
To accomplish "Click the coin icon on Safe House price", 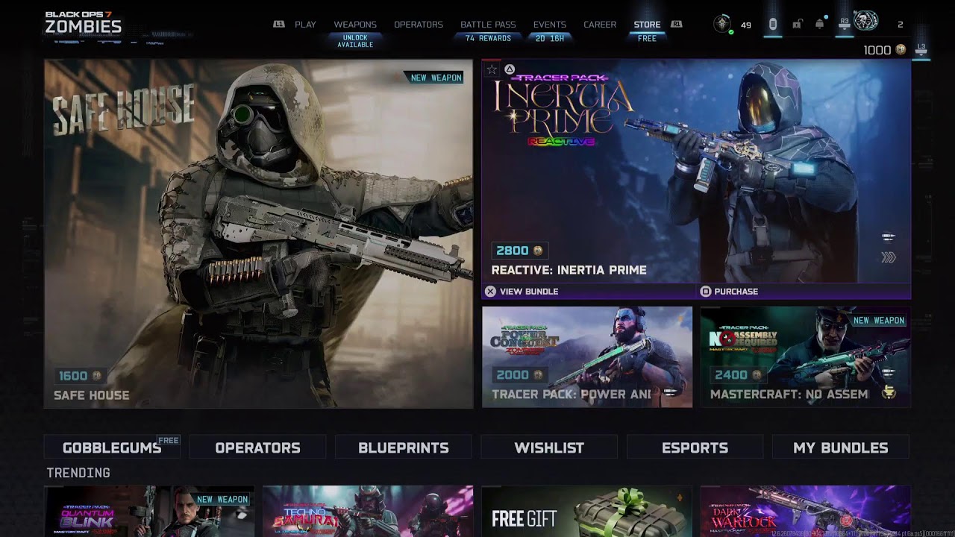I will coord(96,376).
